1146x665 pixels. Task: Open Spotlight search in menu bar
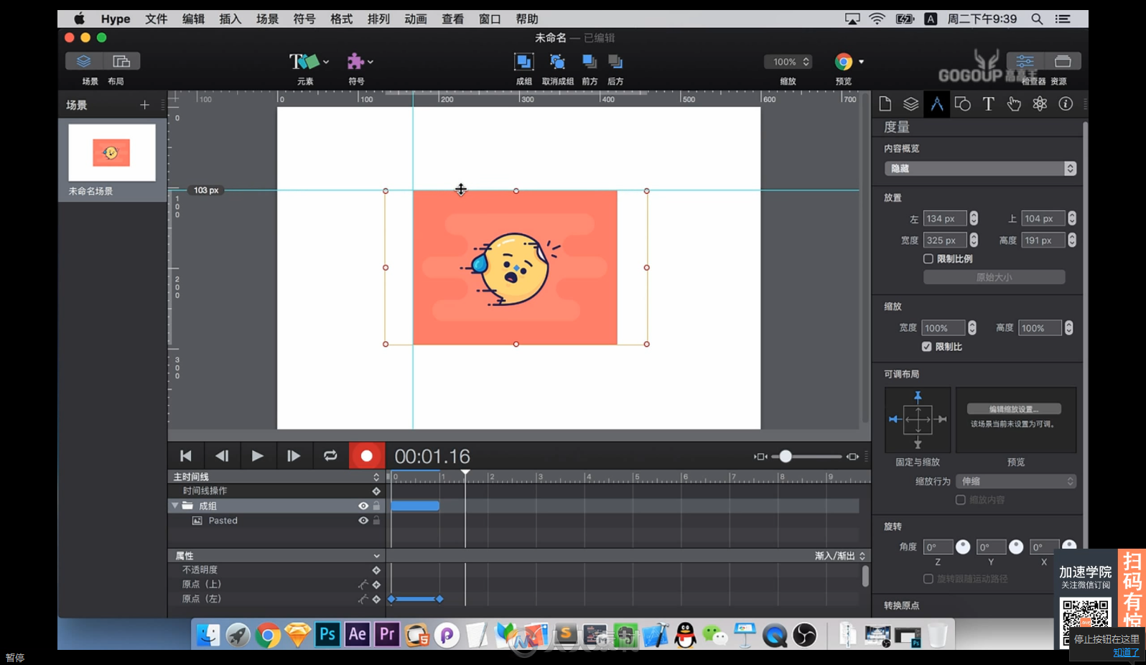(1037, 19)
